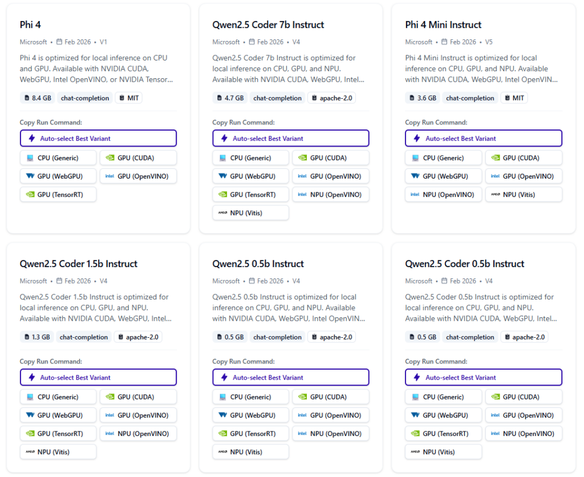Image resolution: width=584 pixels, height=477 pixels.
Task: Select CPU (Generic) variant for Qwen2.5 0.5b
Action: [x=250, y=397]
